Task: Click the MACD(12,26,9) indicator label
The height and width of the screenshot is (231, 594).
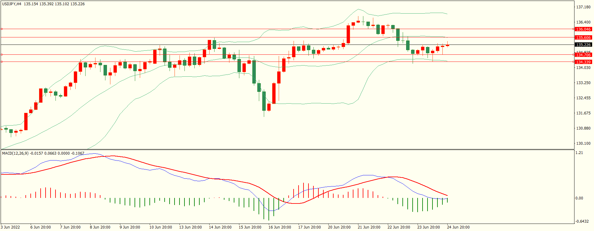Action: [15, 153]
